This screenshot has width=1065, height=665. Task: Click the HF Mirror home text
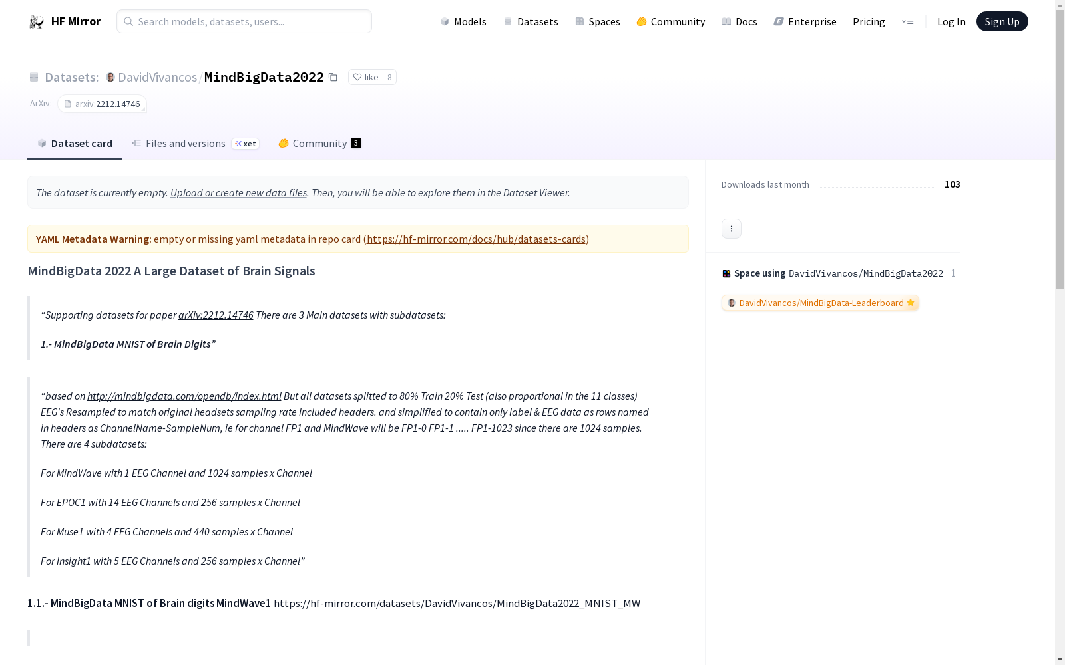(76, 21)
